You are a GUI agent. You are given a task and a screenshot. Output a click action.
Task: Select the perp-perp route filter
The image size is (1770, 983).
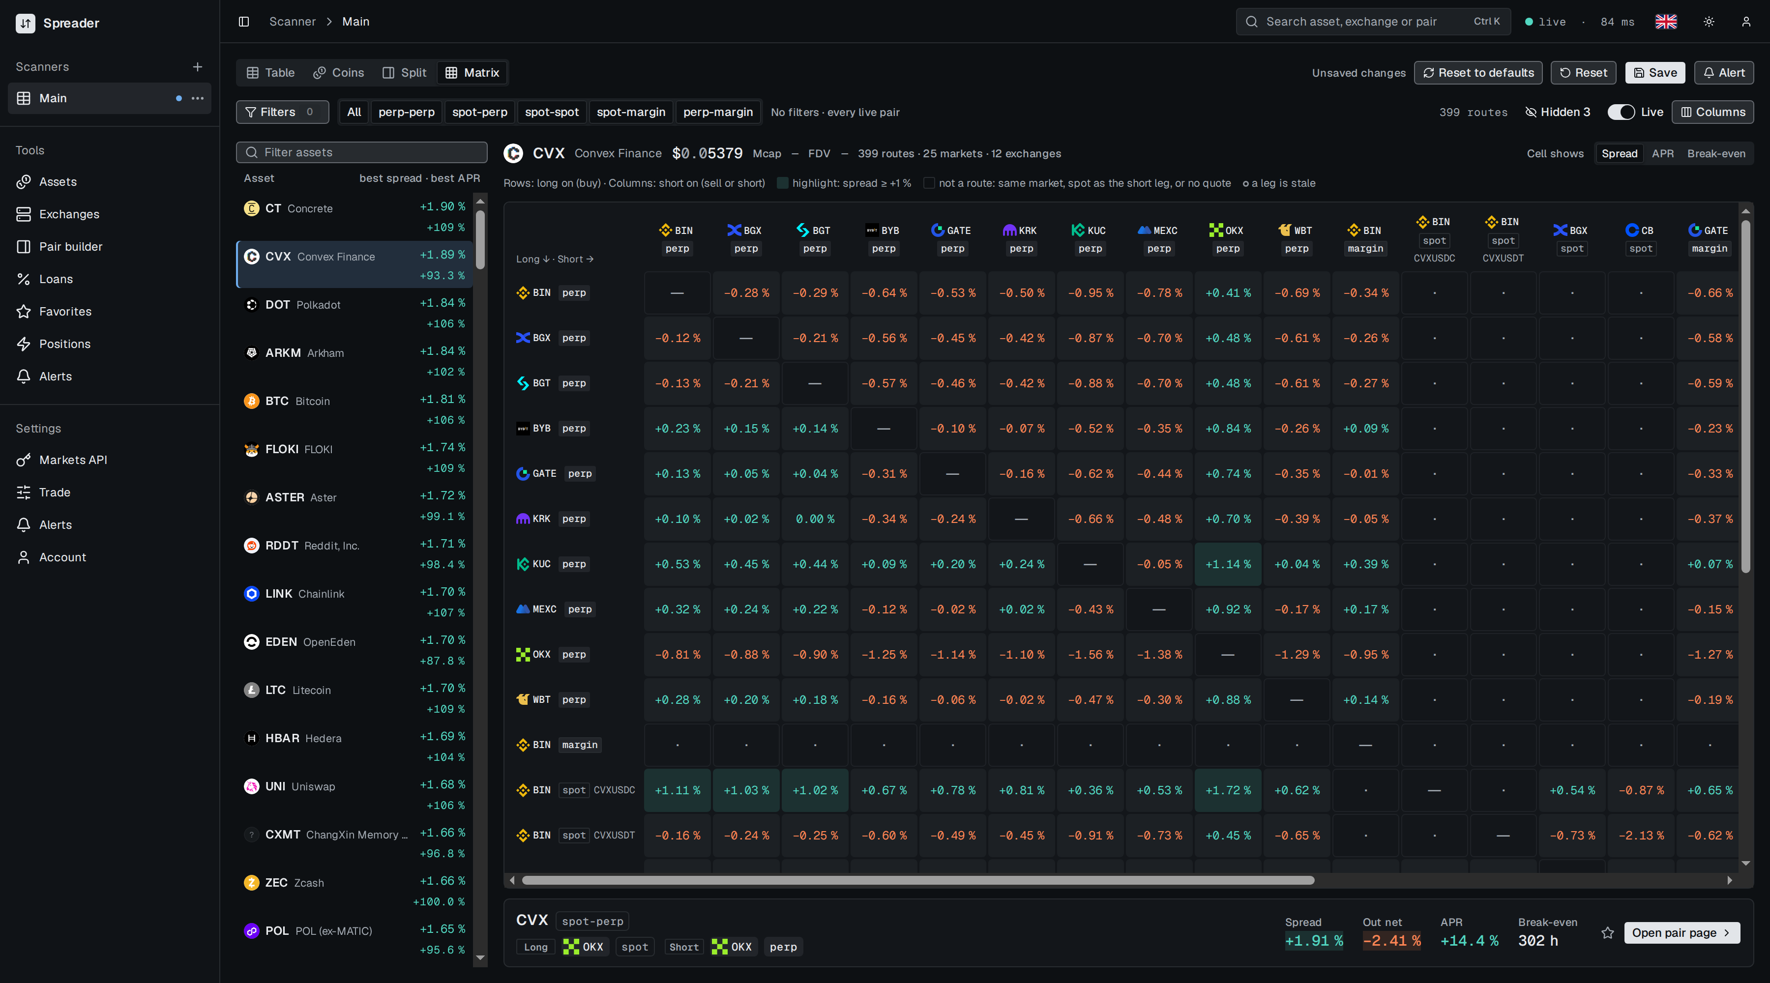click(x=406, y=112)
